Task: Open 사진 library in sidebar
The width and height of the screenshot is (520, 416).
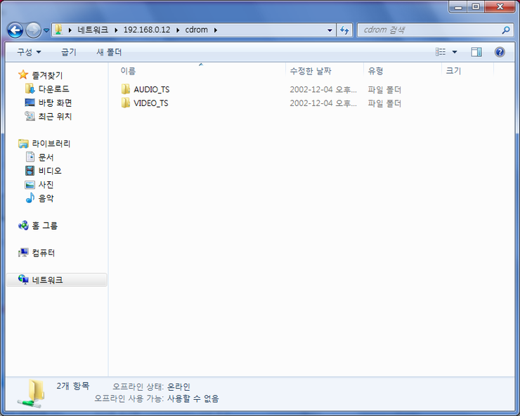Action: (x=46, y=184)
